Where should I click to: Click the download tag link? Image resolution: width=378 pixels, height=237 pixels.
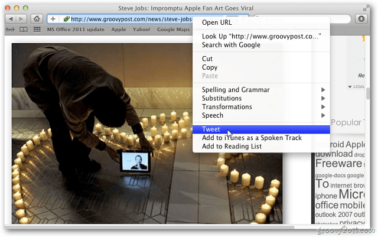tap(334, 154)
